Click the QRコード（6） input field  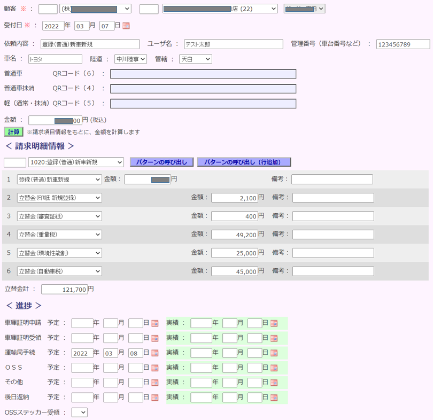[203, 74]
